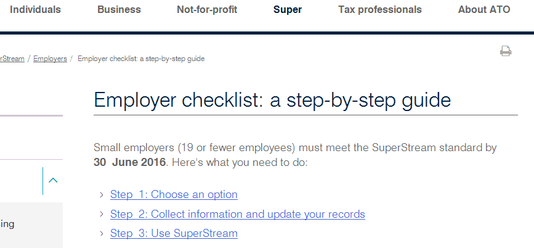Open the Individuals section
Image resolution: width=534 pixels, height=248 pixels.
36,9
